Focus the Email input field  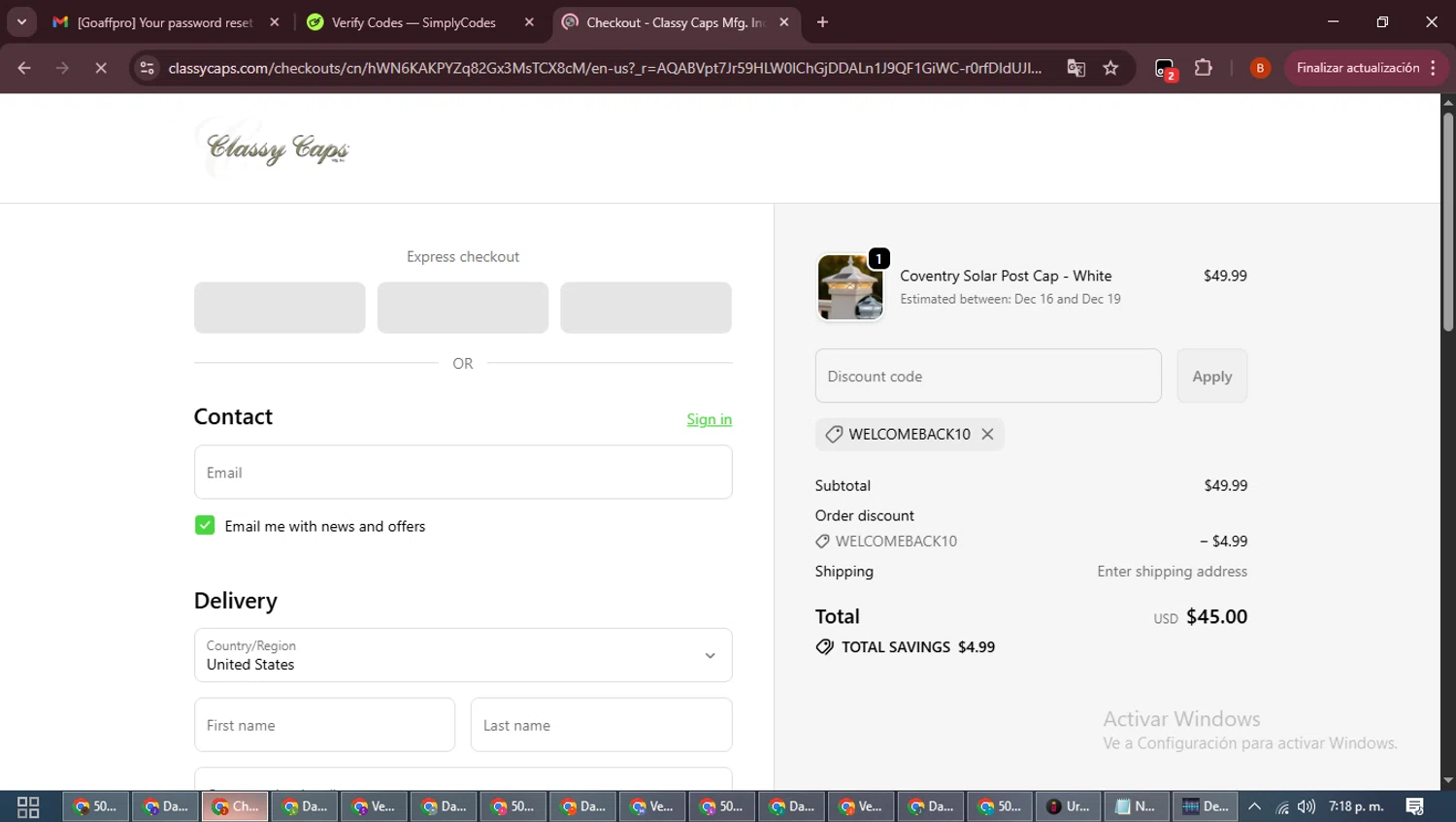(x=463, y=473)
